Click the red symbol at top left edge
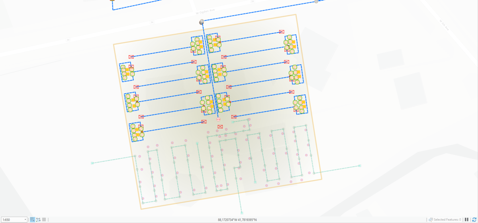The height and width of the screenshot is (223, 478). pos(112,1)
